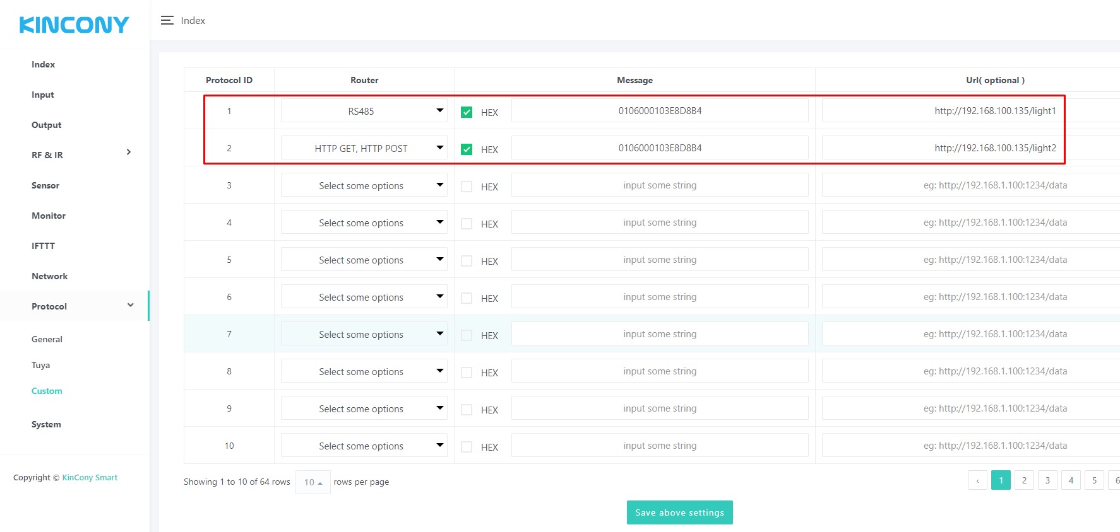Open the router dropdown for protocol 5
This screenshot has width=1120, height=532.
coord(364,260)
